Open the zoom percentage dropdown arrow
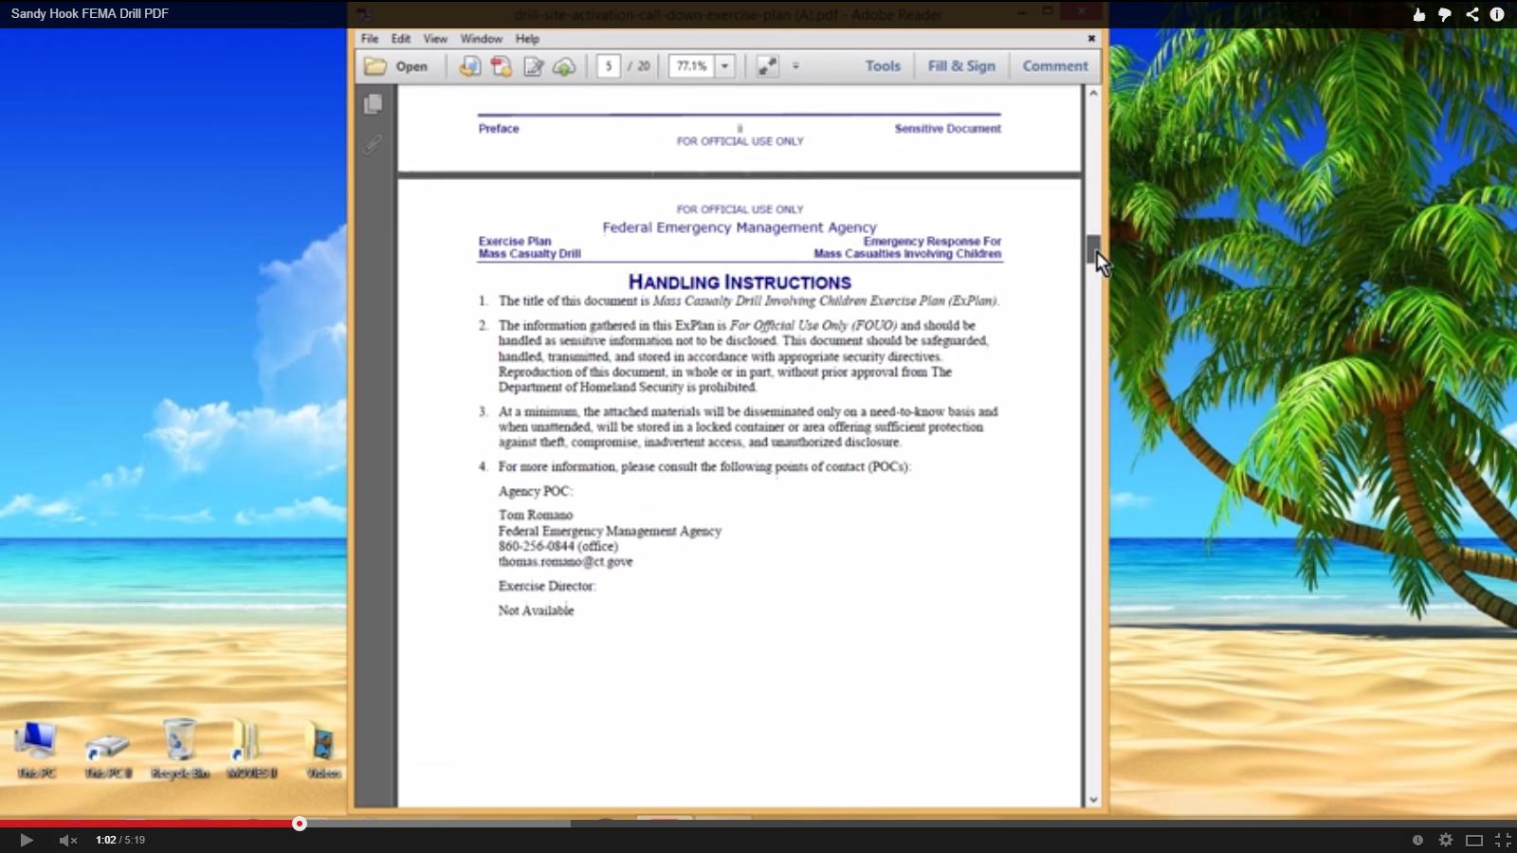The height and width of the screenshot is (853, 1517). [725, 66]
